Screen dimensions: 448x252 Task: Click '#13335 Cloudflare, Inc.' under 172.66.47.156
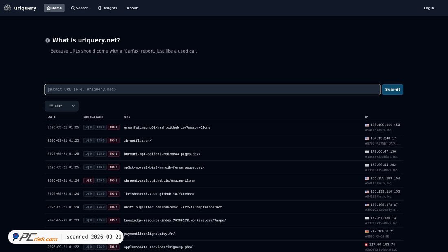point(381,157)
